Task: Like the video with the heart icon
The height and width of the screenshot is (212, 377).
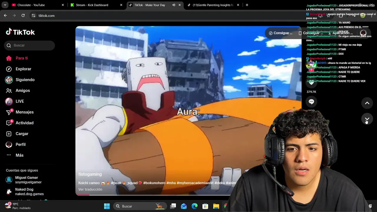Action: [x=311, y=83]
